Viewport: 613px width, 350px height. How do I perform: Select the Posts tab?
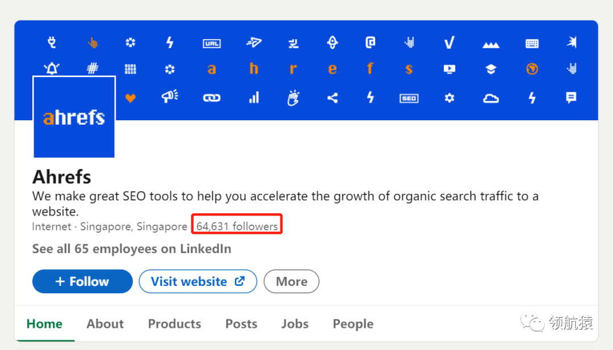241,324
